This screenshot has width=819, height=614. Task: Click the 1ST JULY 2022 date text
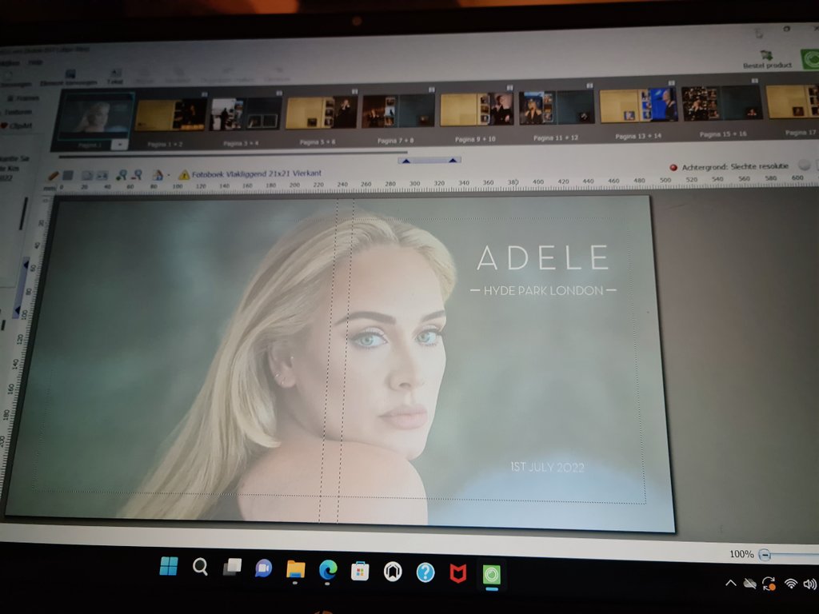[547, 467]
